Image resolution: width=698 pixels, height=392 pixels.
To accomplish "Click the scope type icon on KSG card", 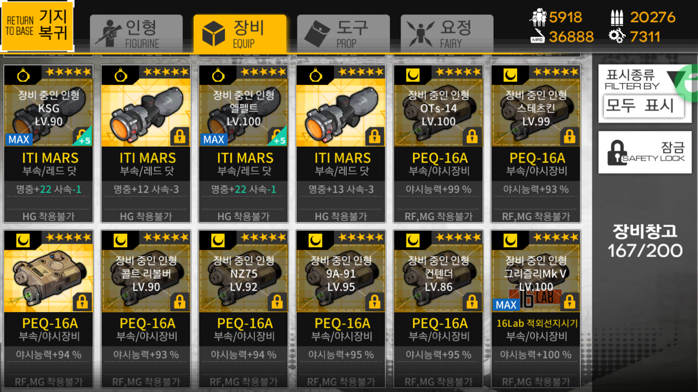I will tap(23, 76).
